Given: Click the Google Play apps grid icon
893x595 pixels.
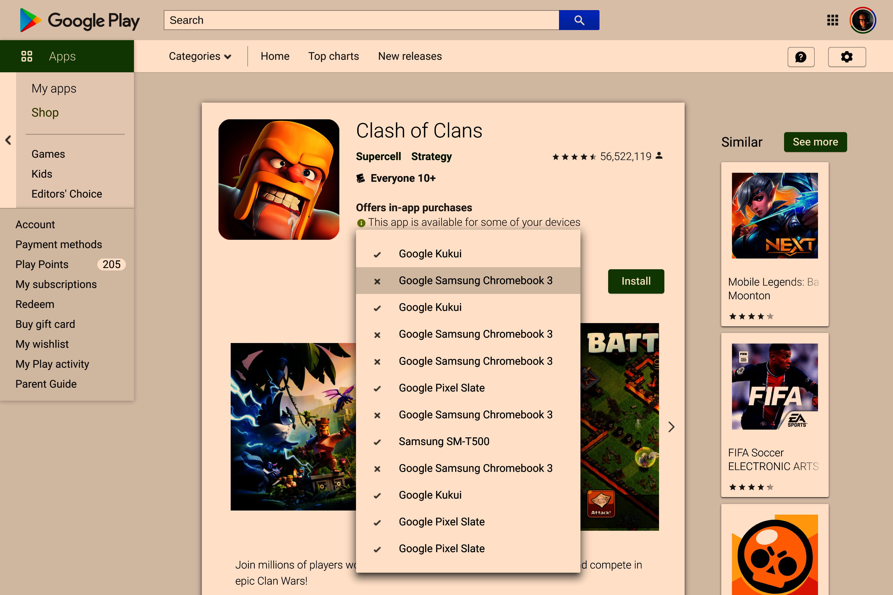Looking at the screenshot, I should (x=832, y=19).
